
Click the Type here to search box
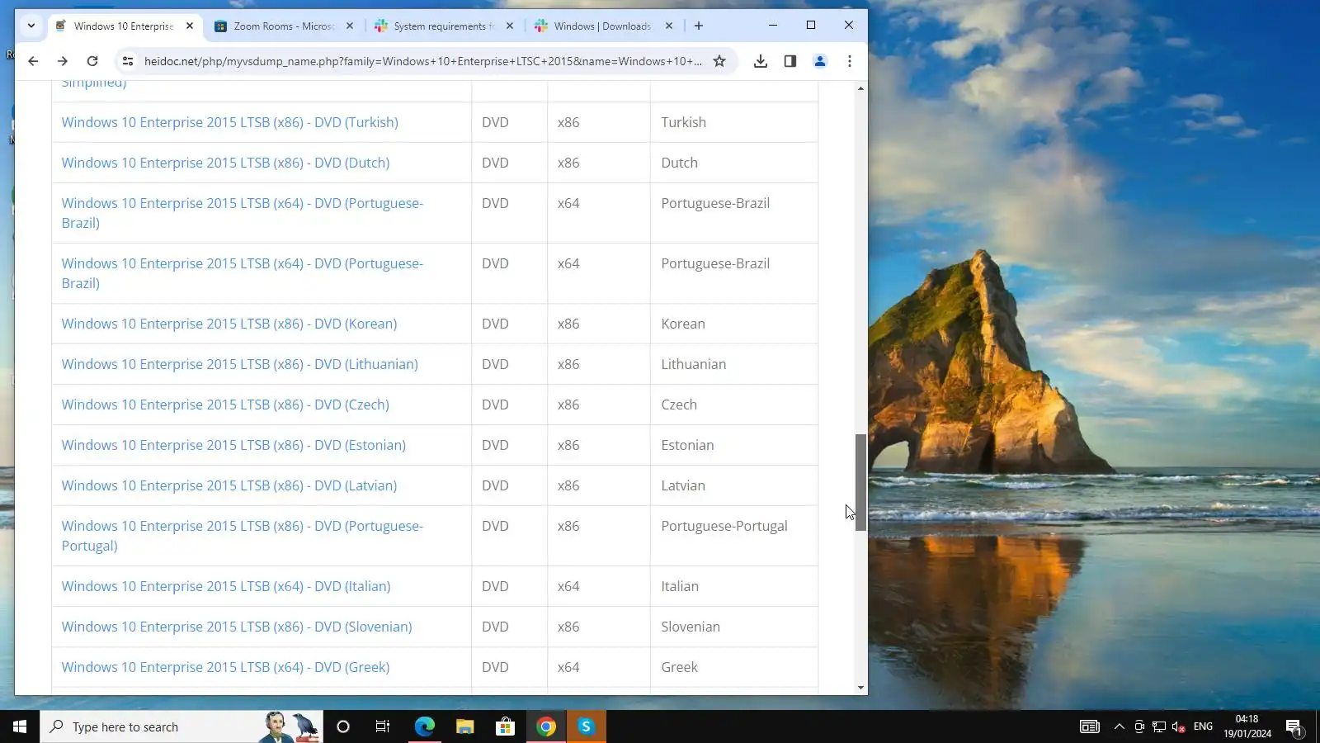[x=181, y=726]
